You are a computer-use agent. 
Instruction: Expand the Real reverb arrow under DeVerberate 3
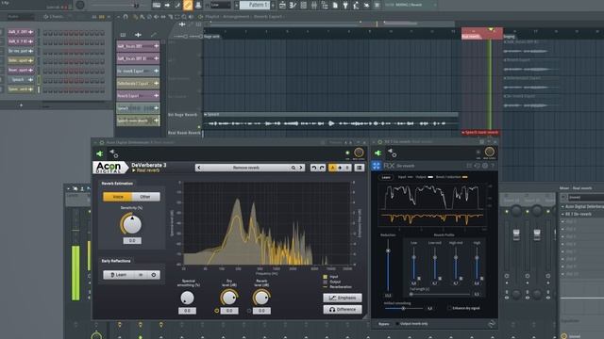[134, 170]
